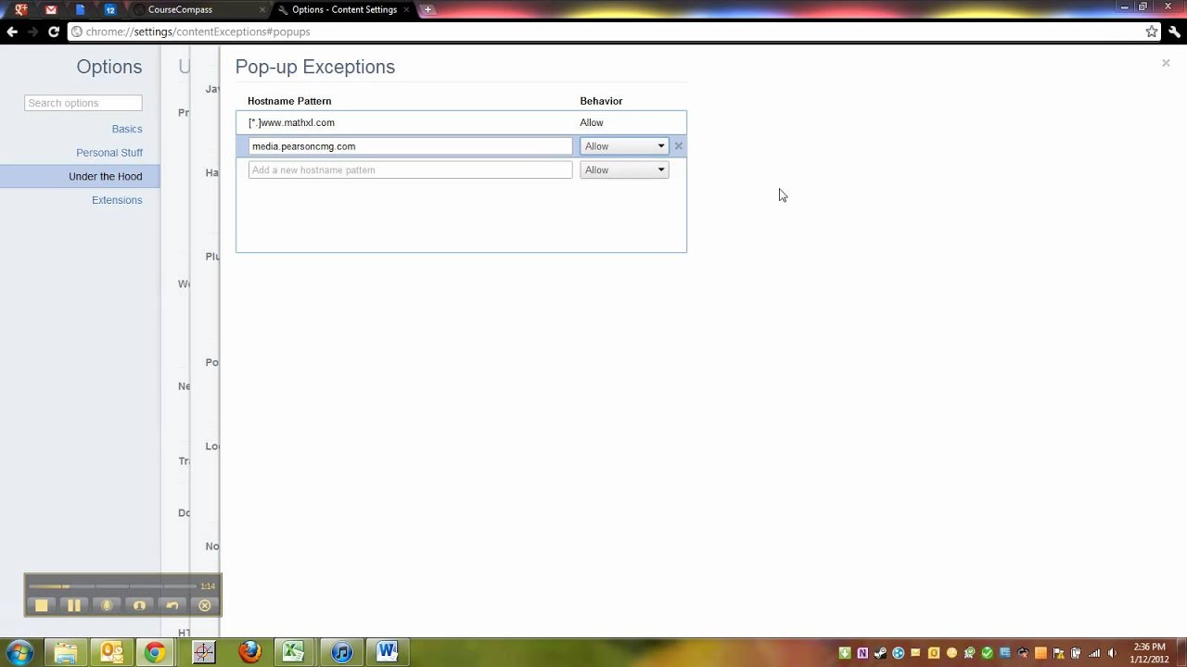
Task: Open the clock showing 2:36 PM
Action: click(x=1149, y=653)
